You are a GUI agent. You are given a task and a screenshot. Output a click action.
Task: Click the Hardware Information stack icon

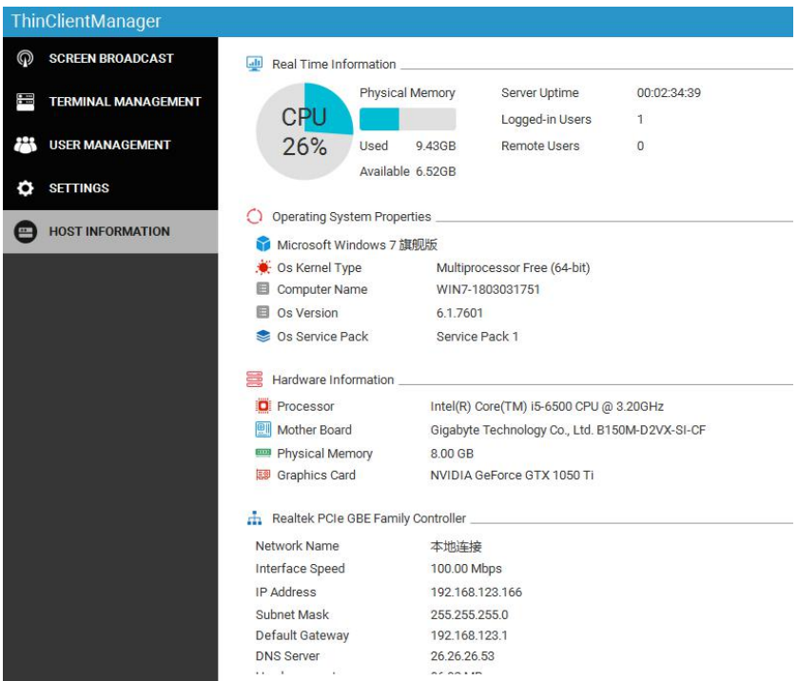coord(254,379)
